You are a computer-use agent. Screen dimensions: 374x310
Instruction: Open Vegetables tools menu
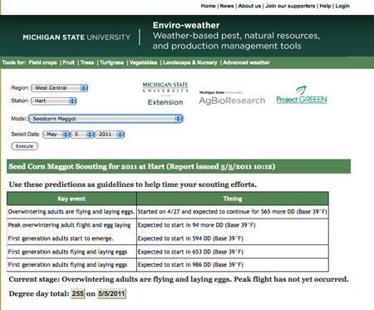[143, 62]
